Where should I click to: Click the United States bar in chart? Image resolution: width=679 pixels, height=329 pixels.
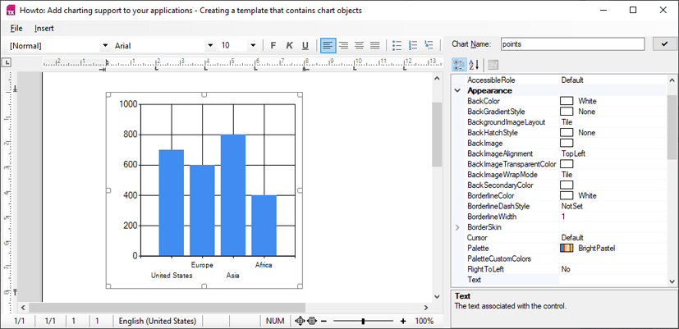[172, 203]
